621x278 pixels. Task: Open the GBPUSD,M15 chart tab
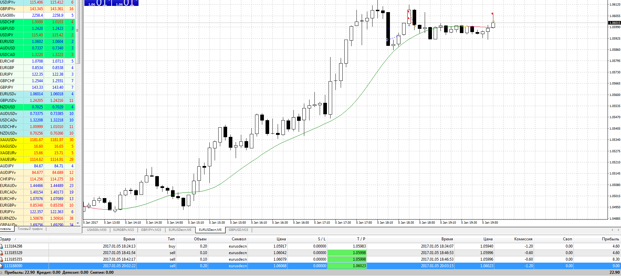coord(238,230)
